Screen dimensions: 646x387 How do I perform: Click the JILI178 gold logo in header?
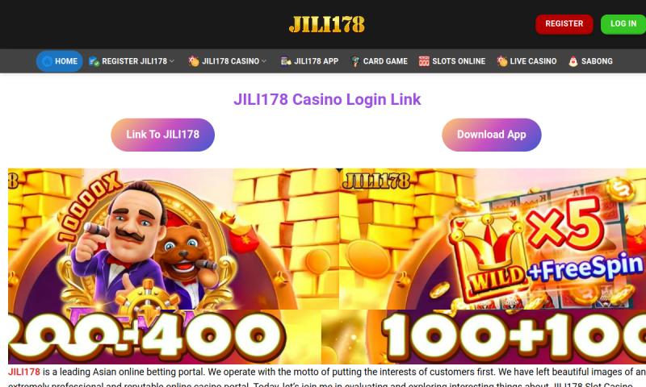[x=327, y=24]
